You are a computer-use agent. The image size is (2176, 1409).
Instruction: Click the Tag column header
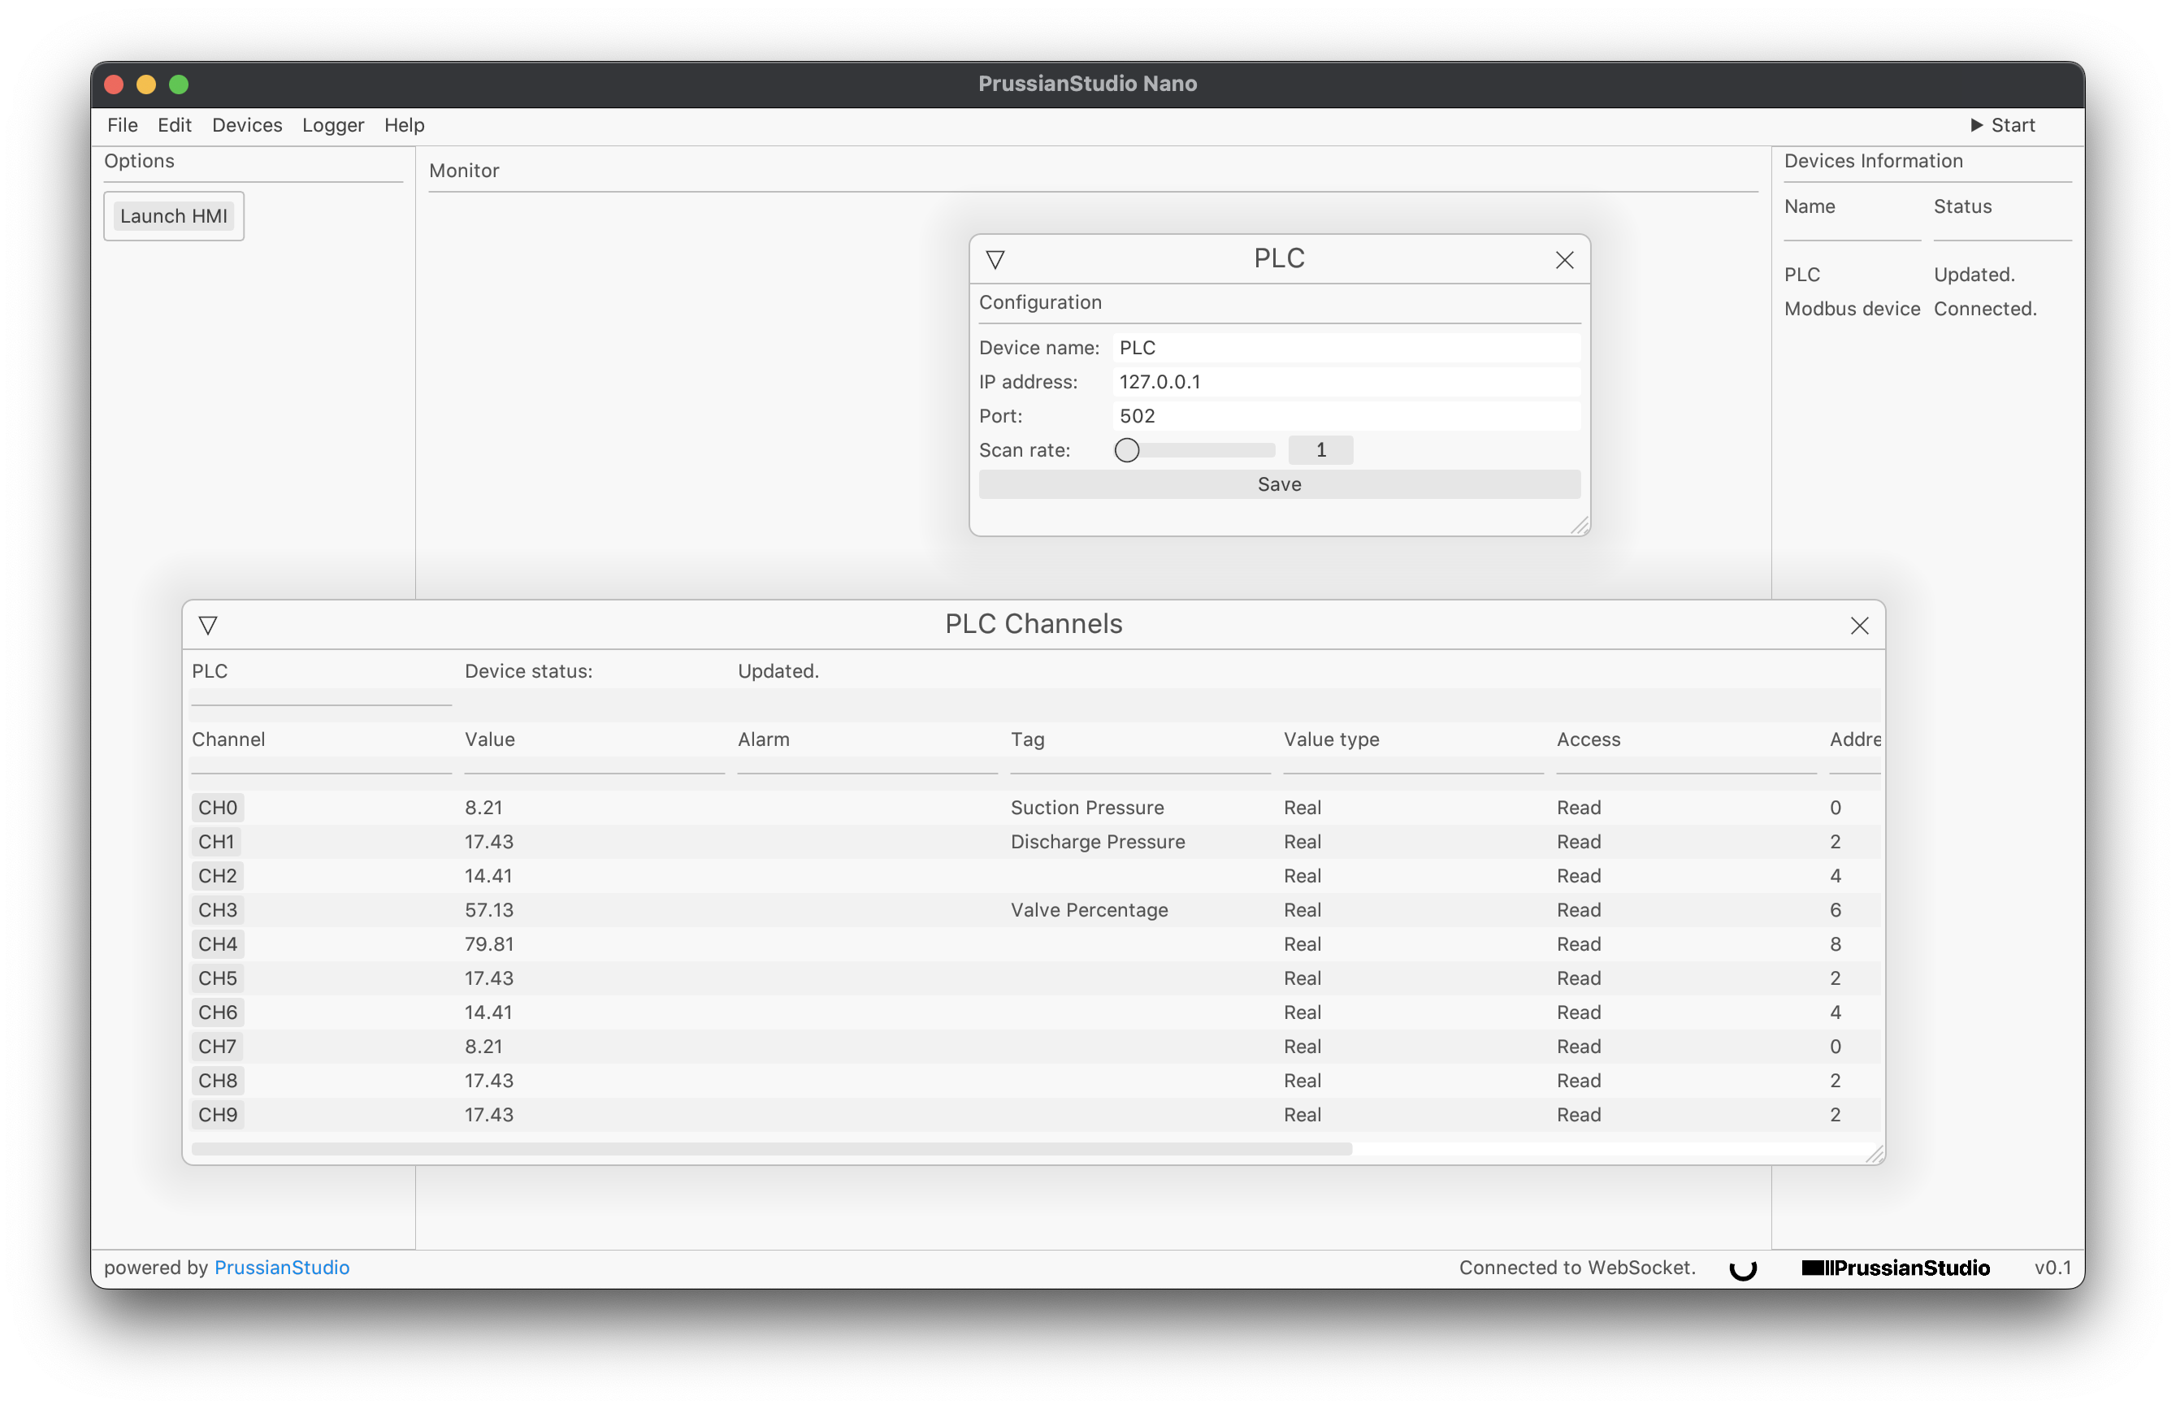1028,739
